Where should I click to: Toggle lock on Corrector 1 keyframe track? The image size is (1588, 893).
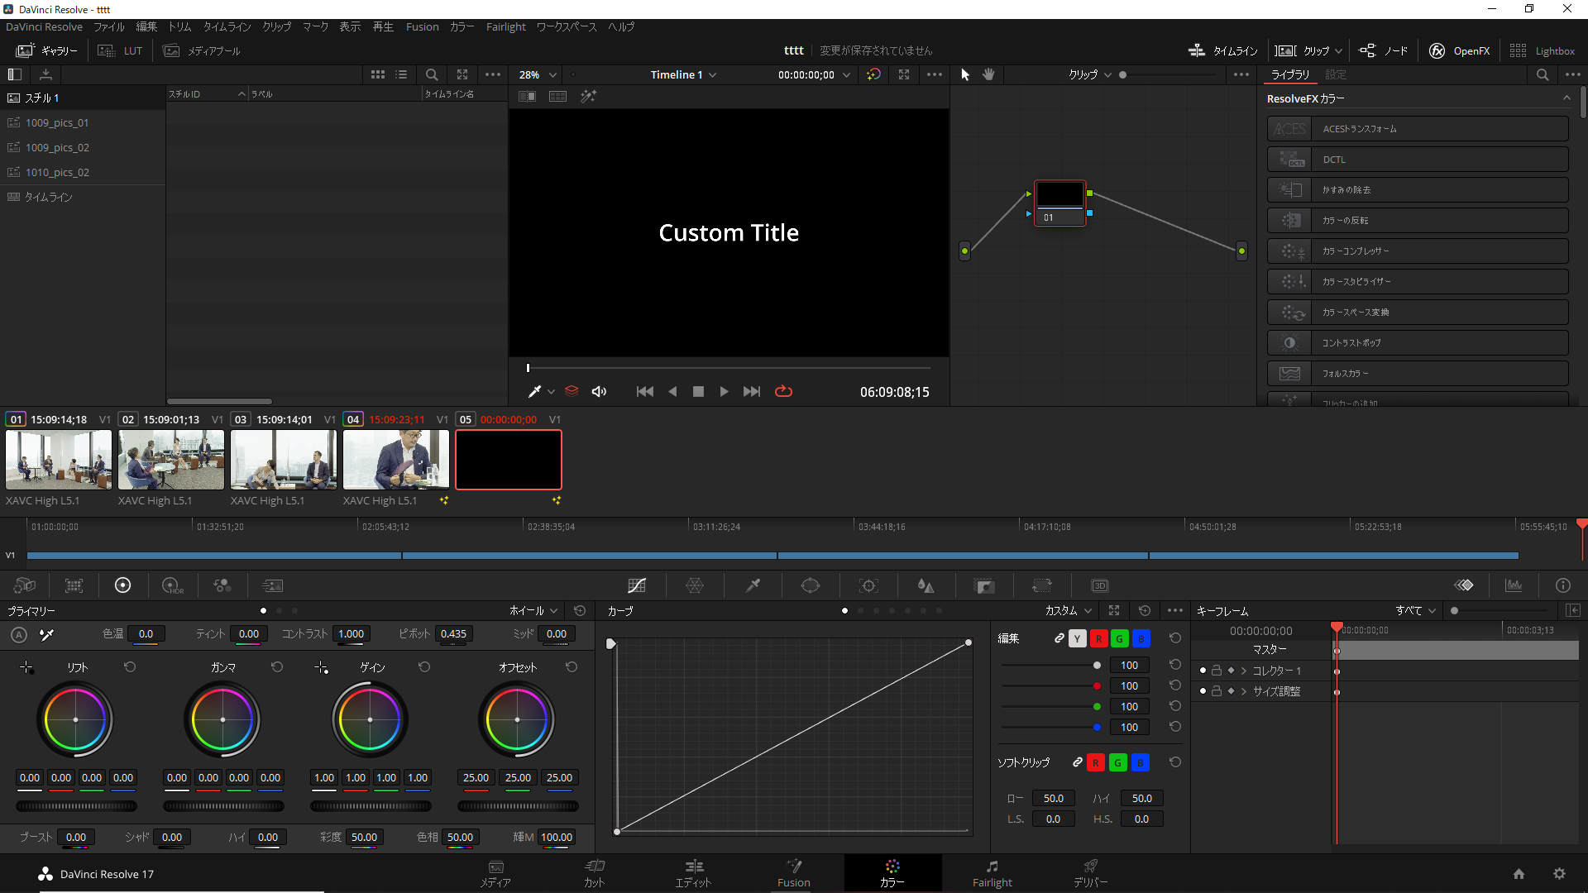1217,671
